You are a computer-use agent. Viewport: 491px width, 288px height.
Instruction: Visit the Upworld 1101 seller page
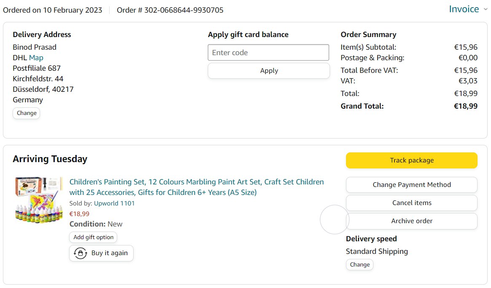point(114,203)
